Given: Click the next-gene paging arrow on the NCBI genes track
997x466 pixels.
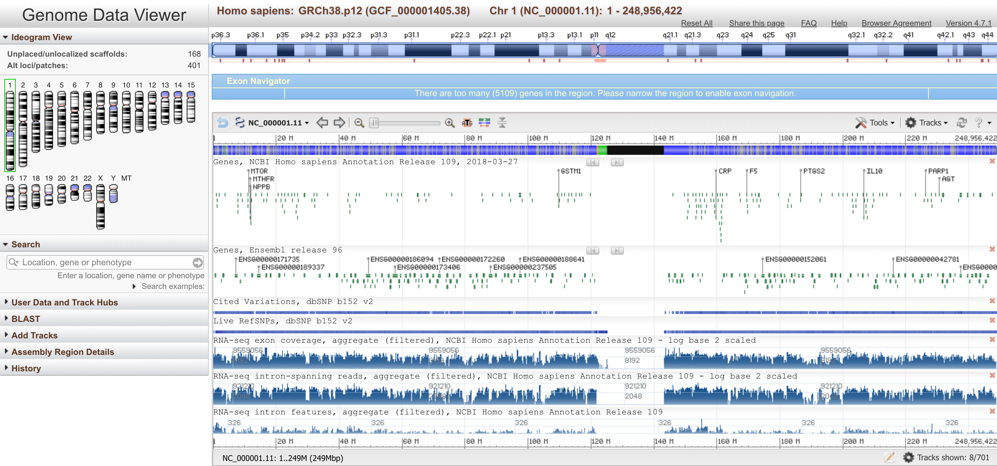Looking at the screenshot, I should (617, 162).
